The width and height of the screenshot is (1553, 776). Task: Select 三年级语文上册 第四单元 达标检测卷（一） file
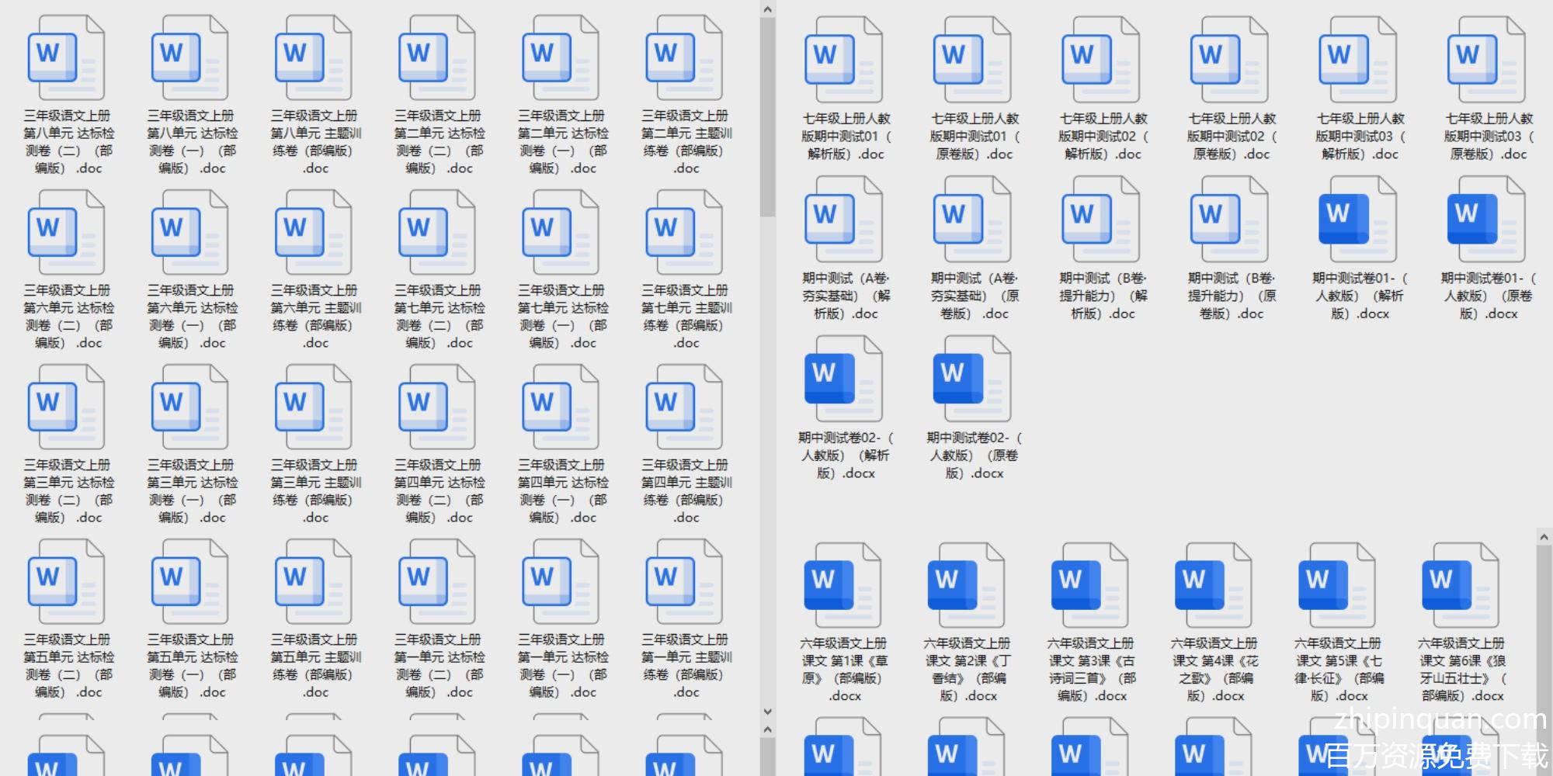(x=561, y=407)
